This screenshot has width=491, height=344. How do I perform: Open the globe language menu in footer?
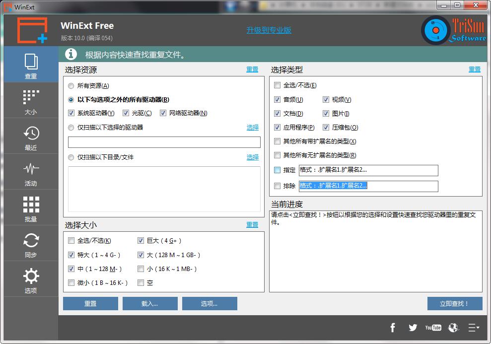(x=453, y=328)
